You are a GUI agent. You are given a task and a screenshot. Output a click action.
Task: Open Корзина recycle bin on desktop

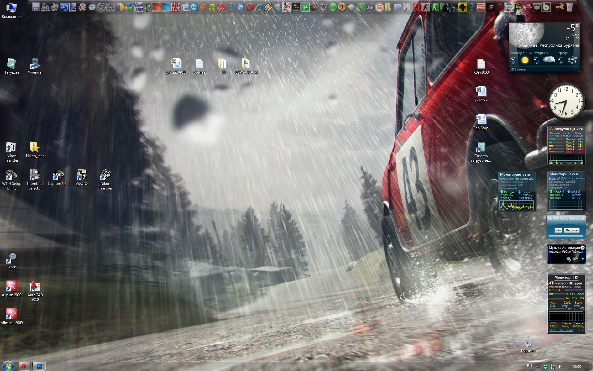coord(528,342)
